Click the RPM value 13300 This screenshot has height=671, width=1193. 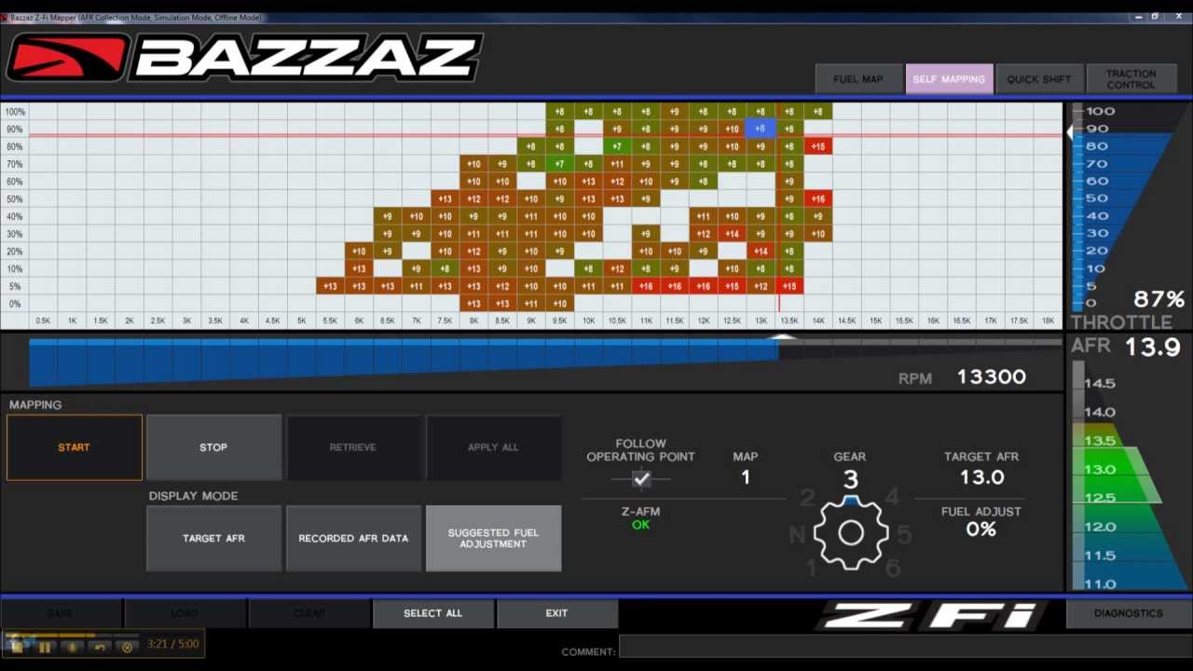tap(992, 377)
